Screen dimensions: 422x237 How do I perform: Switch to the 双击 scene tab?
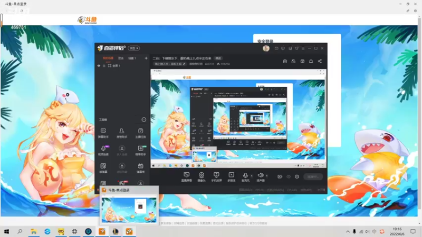click(121, 58)
